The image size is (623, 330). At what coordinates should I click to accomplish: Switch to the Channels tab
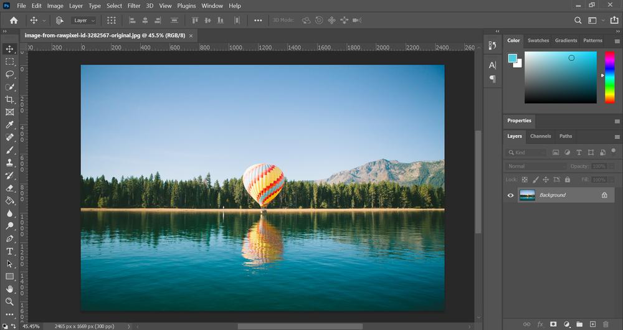click(x=540, y=136)
